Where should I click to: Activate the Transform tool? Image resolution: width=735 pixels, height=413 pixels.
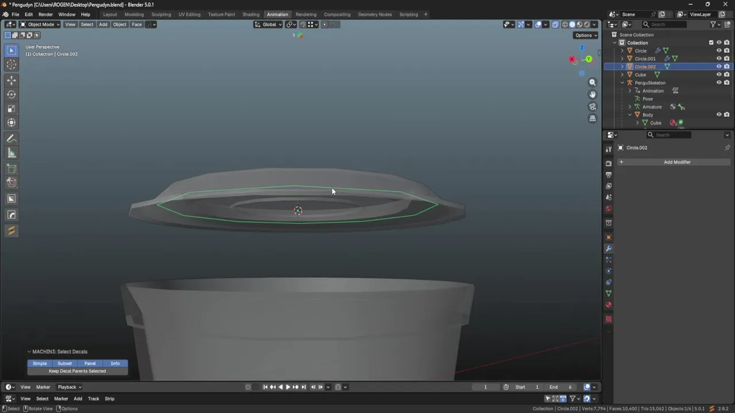tap(11, 122)
